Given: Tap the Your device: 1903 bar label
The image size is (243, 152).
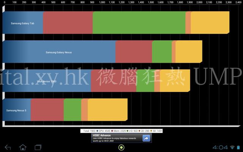Looking at the screenshot, I should 46,81.
